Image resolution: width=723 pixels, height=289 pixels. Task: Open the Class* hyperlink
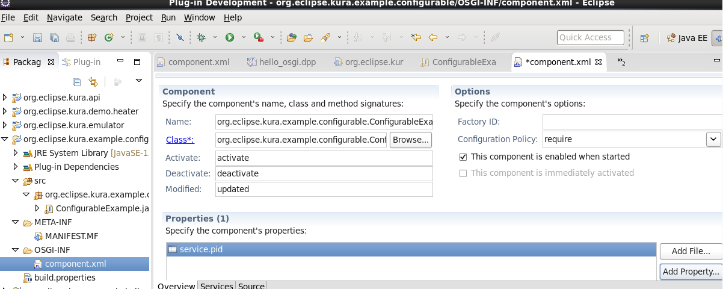pyautogui.click(x=180, y=140)
